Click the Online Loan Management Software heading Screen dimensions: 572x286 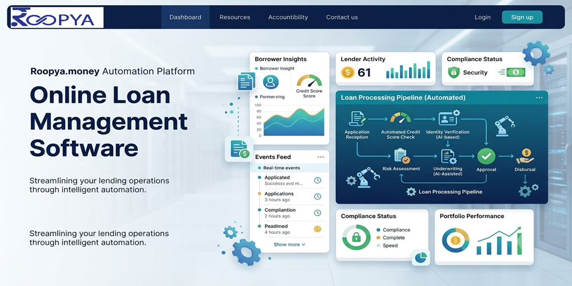click(108, 122)
